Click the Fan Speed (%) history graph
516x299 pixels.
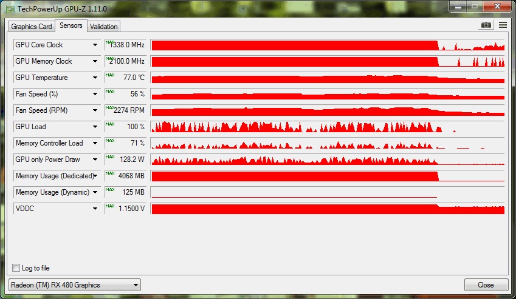coord(328,94)
